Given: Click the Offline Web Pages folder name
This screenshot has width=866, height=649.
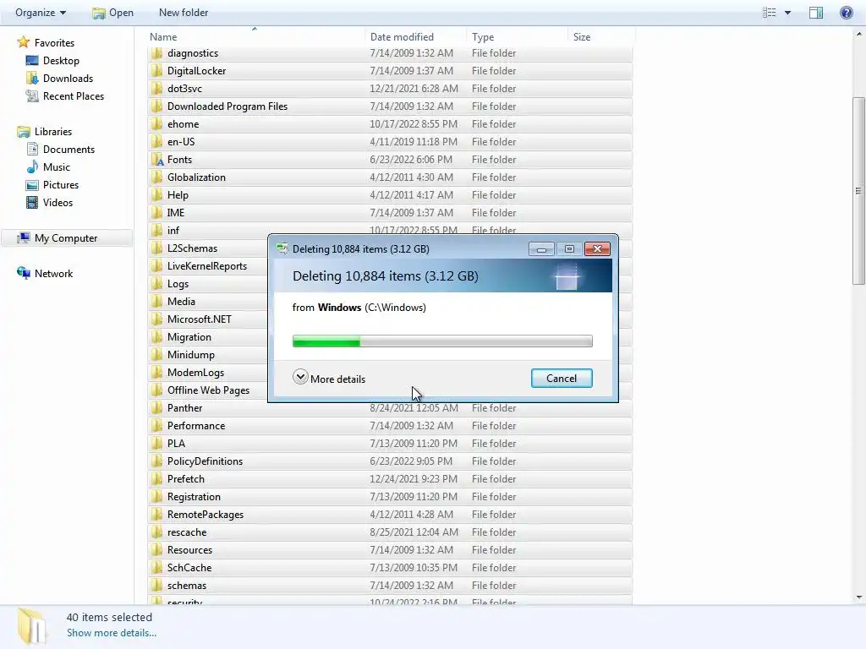Looking at the screenshot, I should click(x=208, y=390).
